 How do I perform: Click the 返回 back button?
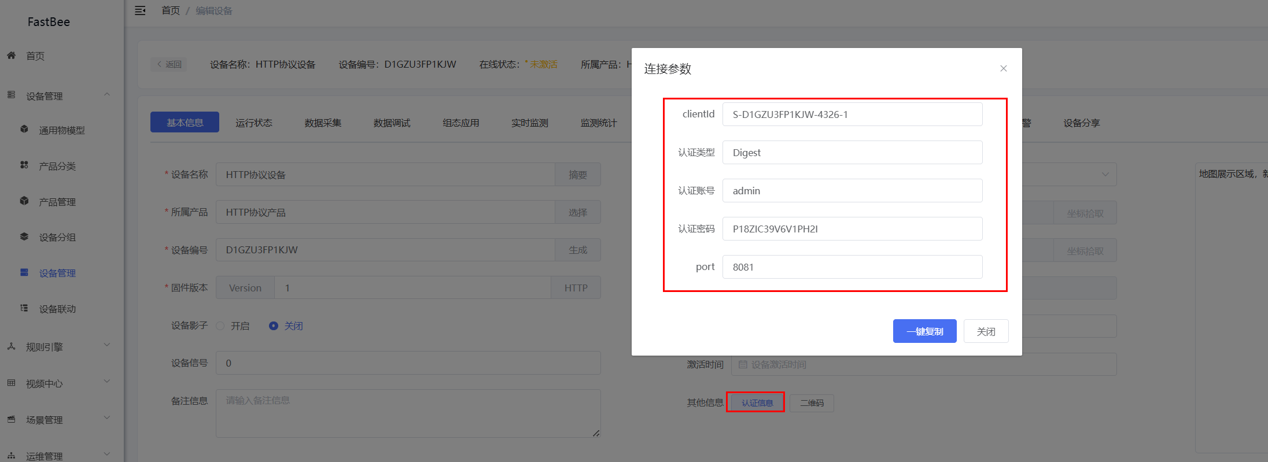coord(169,64)
